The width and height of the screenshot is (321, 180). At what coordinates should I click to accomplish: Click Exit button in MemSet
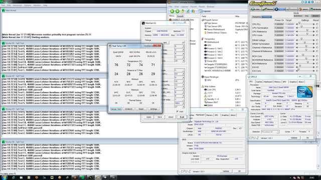(182, 117)
